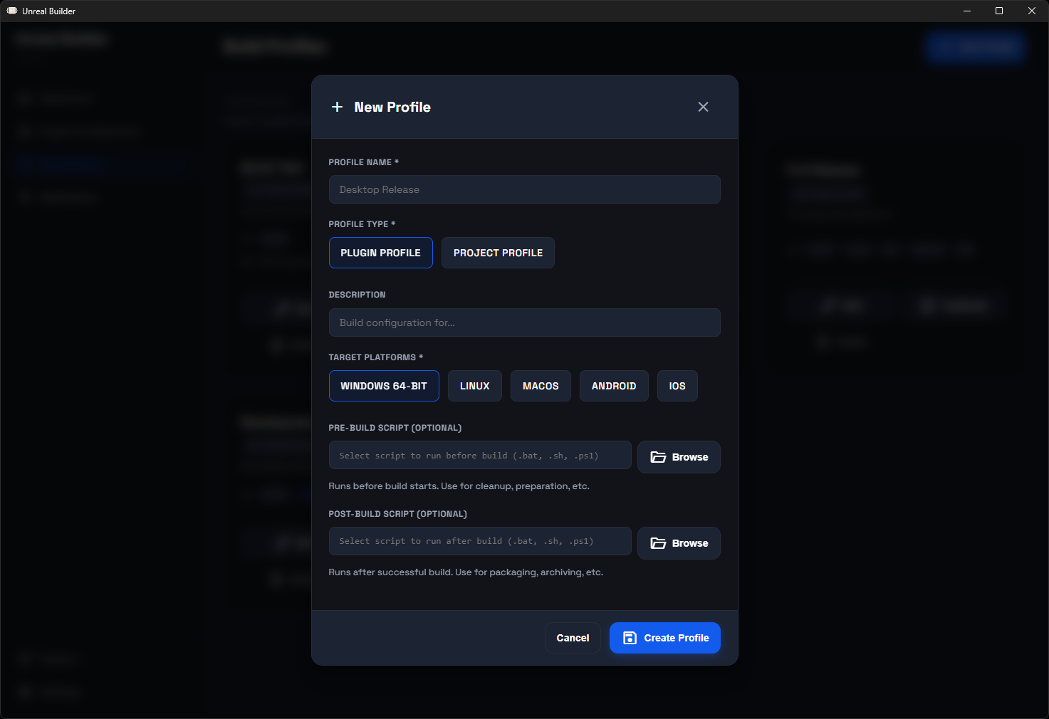Select Plugin Profile type
Viewport: 1049px width, 719px height.
click(381, 253)
